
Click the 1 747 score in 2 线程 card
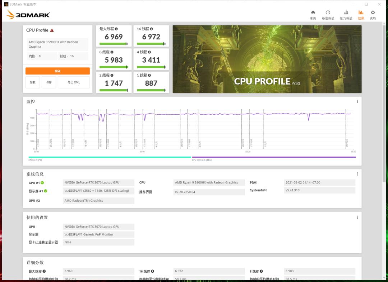click(114, 83)
